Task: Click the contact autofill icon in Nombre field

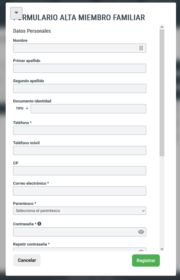Action: click(141, 48)
